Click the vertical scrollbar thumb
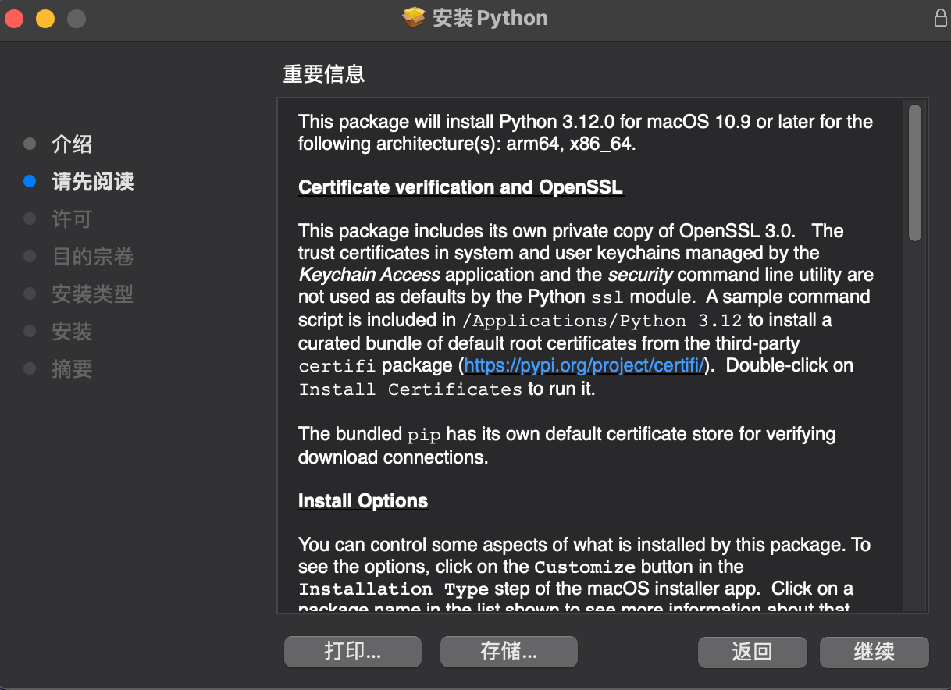Image resolution: width=951 pixels, height=690 pixels. click(x=915, y=172)
